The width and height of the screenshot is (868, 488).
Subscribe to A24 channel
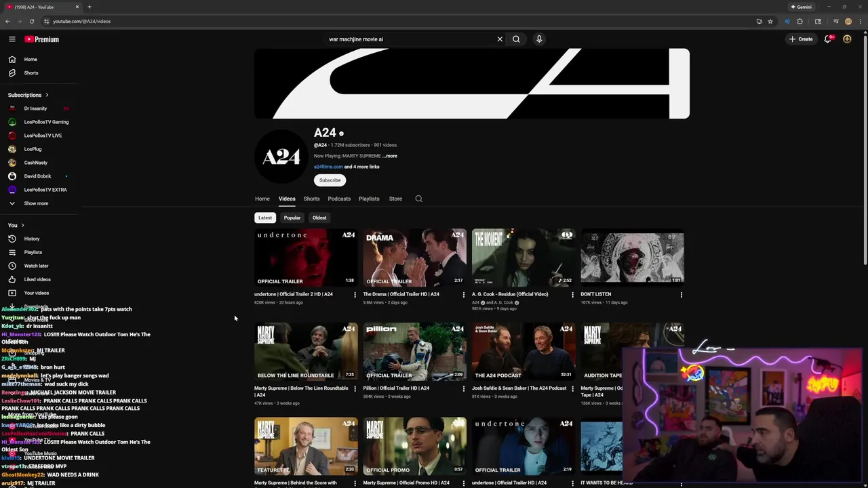coord(330,180)
